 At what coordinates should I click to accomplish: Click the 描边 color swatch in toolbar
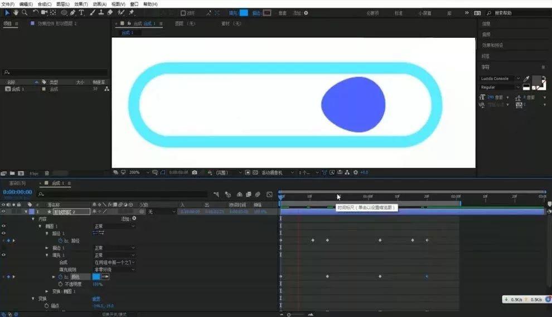coord(267,13)
